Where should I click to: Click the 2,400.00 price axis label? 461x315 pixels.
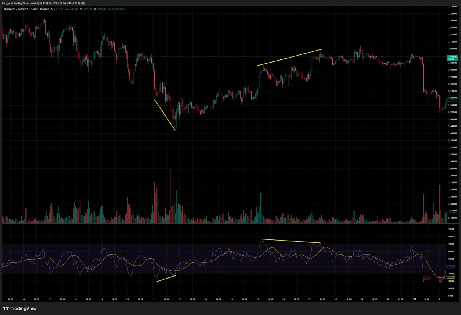pos(452,168)
